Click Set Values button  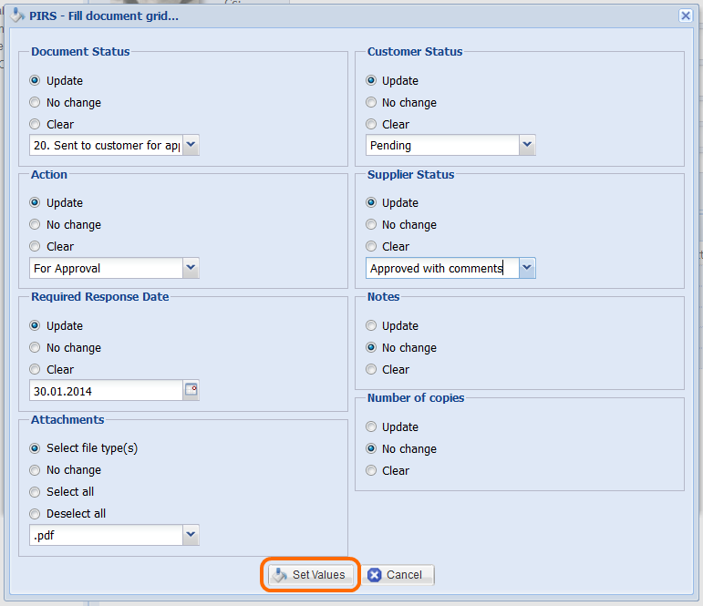(x=310, y=575)
